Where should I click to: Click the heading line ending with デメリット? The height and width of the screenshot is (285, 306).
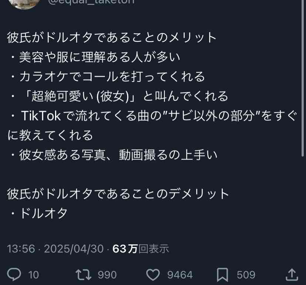tap(118, 194)
